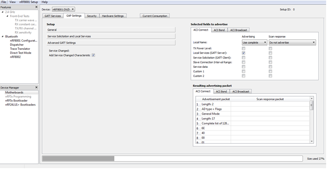Enable TX Power Level advertising checkbox
The height and width of the screenshot is (169, 327).
tap(243, 49)
